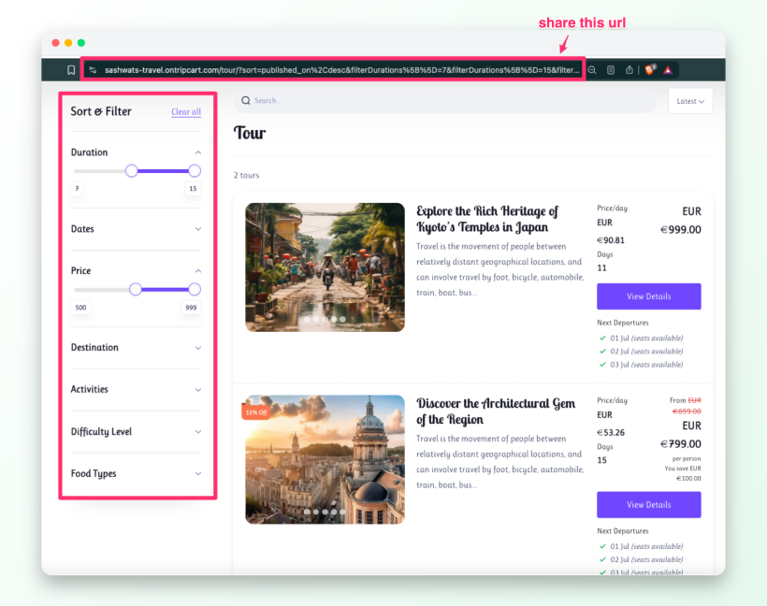Click the macOS green fullscreen button
This screenshot has height=606, width=767.
pyautogui.click(x=81, y=43)
